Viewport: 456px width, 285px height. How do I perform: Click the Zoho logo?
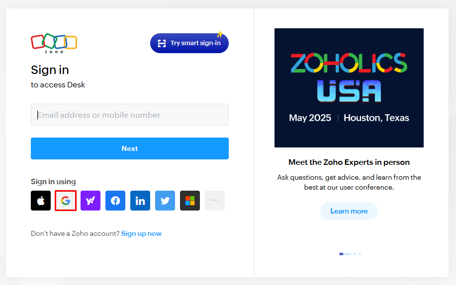point(54,43)
